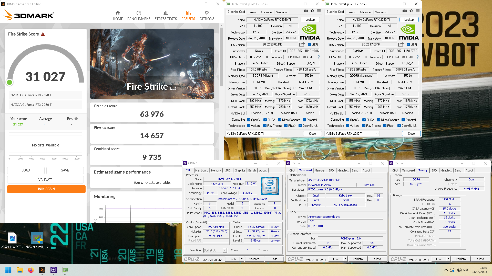Open the Results tab in 3DMark
The height and width of the screenshot is (276, 492).
click(x=188, y=16)
